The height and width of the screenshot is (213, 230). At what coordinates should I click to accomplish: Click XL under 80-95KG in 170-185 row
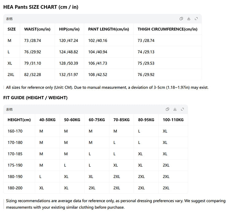pyautogui.click(x=140, y=154)
